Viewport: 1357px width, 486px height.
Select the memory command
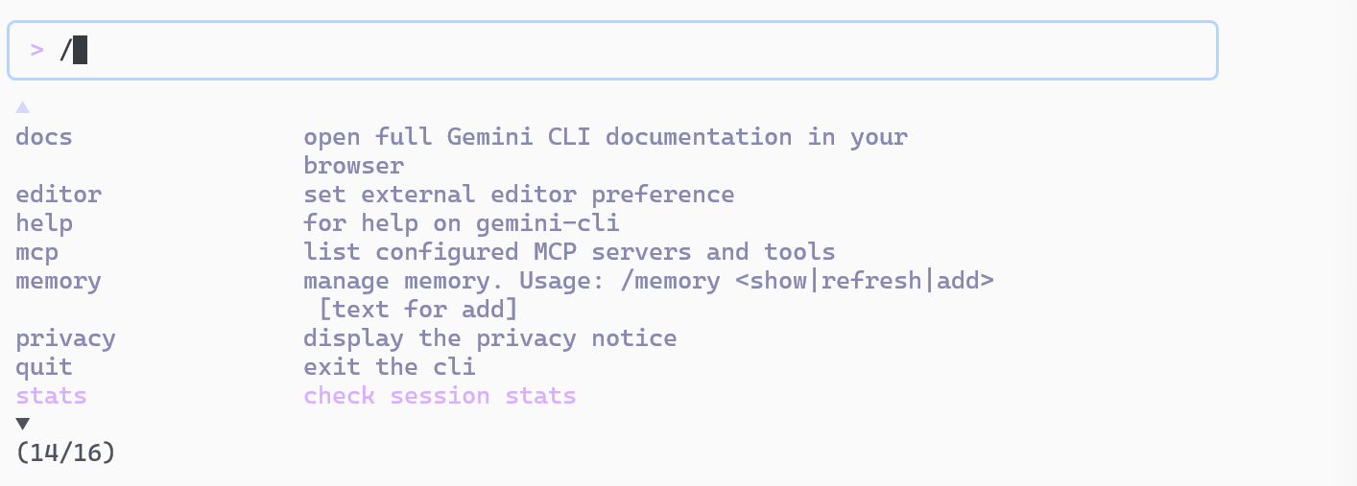tap(59, 281)
